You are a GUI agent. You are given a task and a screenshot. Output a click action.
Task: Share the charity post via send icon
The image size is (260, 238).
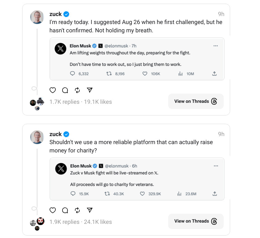pyautogui.click(x=90, y=210)
